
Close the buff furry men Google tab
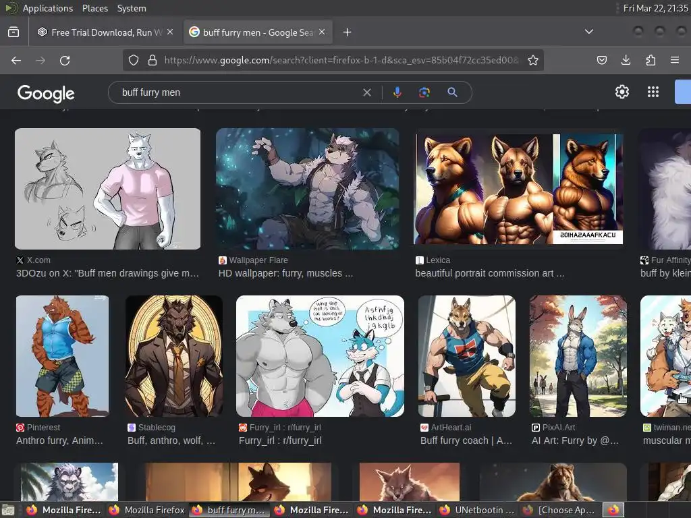(x=322, y=32)
